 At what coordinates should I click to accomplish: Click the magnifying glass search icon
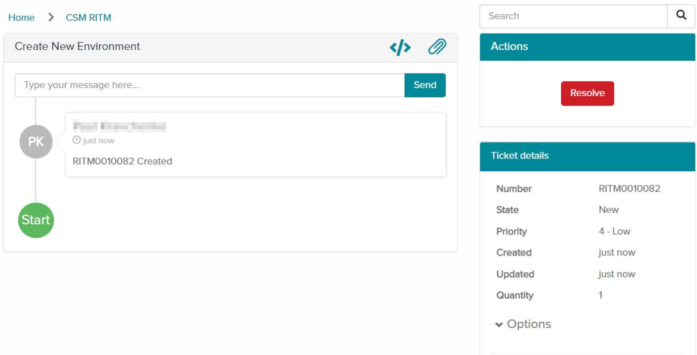click(x=681, y=15)
